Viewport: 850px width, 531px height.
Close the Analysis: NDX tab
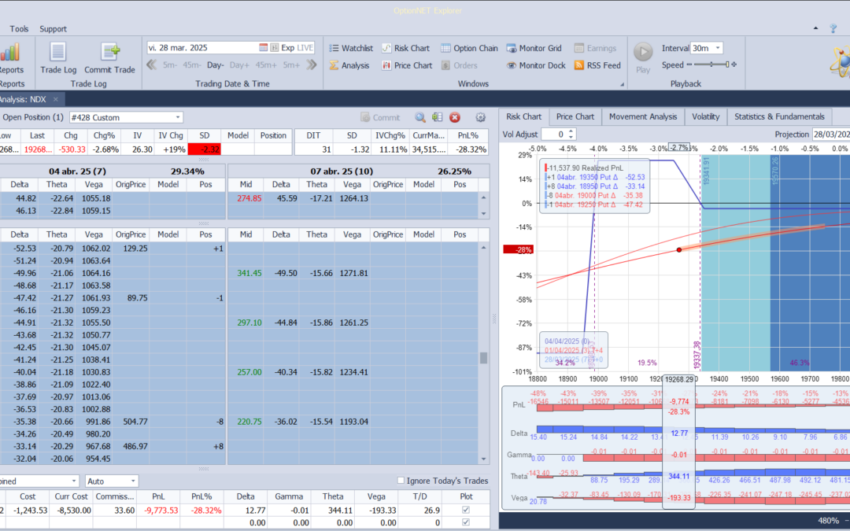55,100
